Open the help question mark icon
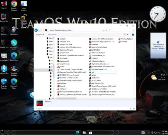 (x=133, y=35)
